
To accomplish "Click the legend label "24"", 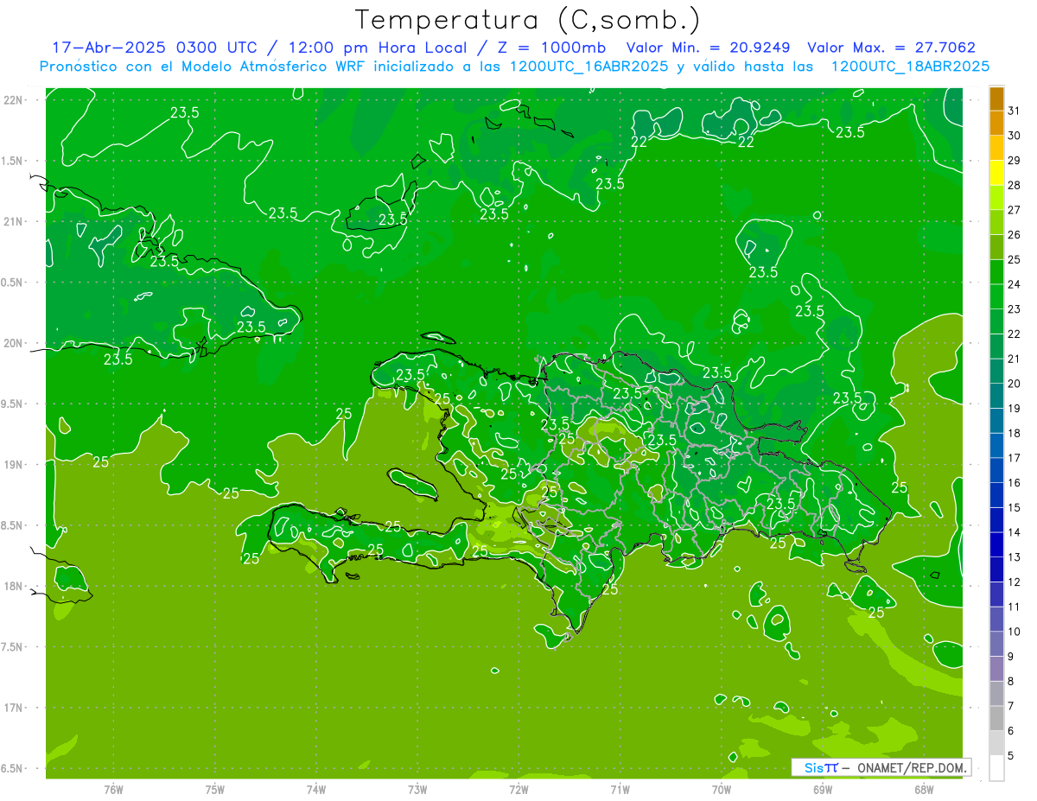I will 1015,284.
